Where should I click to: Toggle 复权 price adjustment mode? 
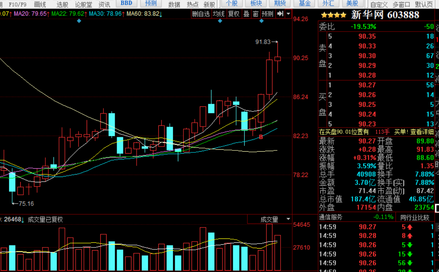coord(234,14)
